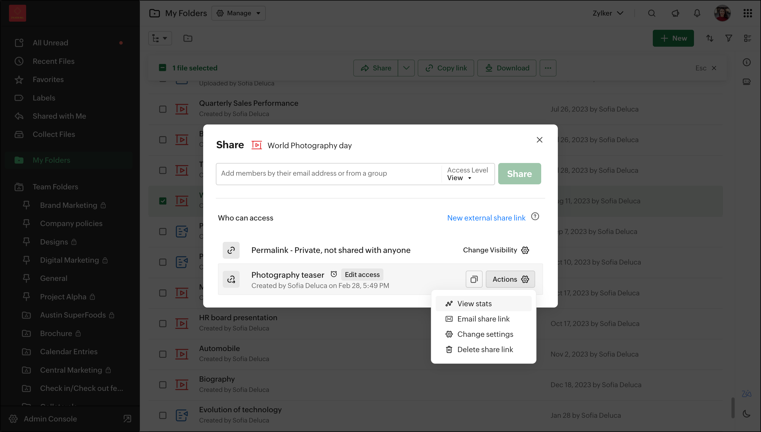This screenshot has width=761, height=432.
Task: Open Change Visibility for the Permalink
Action: tap(496, 250)
